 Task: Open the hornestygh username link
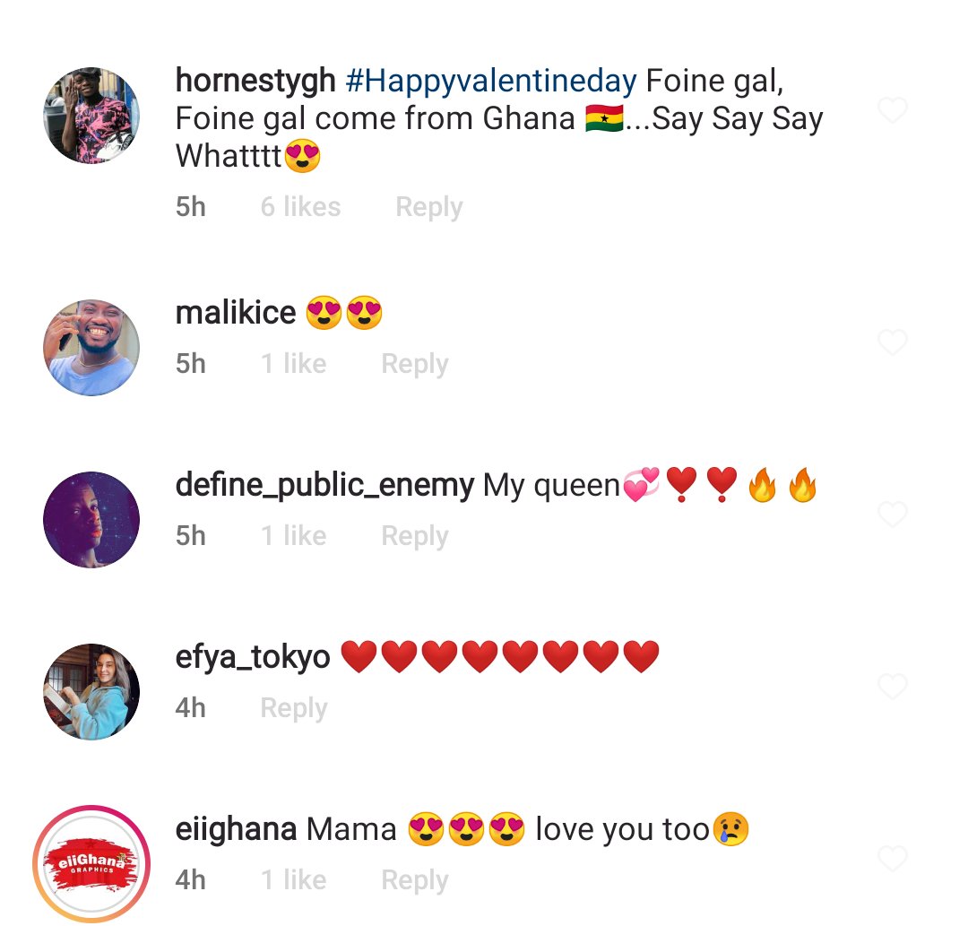pos(255,81)
